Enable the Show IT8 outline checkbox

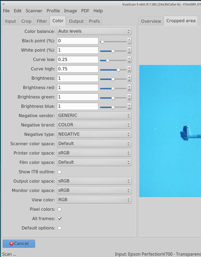(x=60, y=172)
